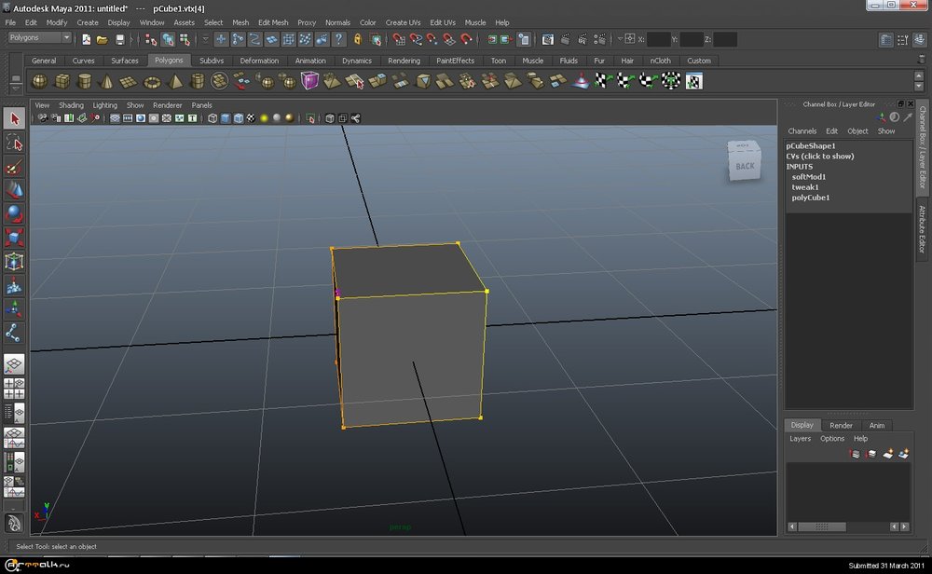Click the X coordinate input field

pos(658,39)
